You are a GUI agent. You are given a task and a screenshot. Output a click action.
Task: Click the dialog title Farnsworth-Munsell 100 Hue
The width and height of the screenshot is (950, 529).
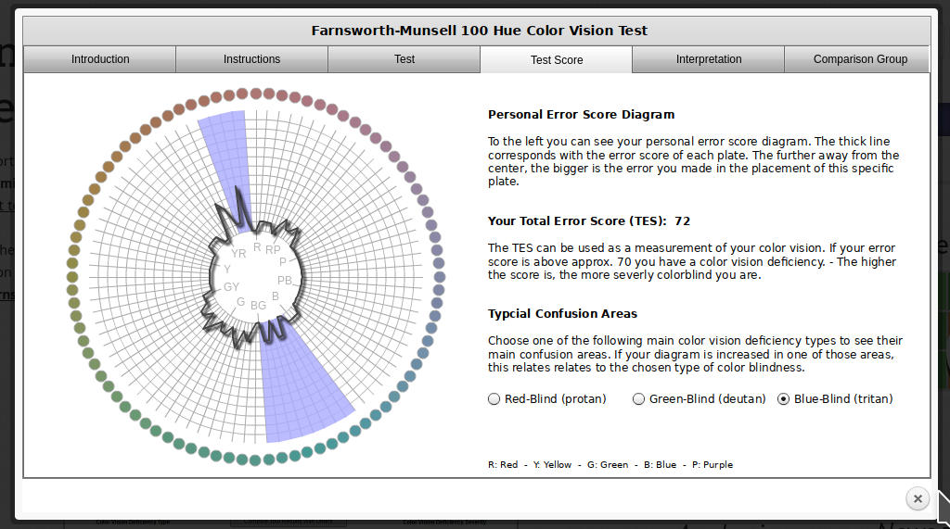480,31
